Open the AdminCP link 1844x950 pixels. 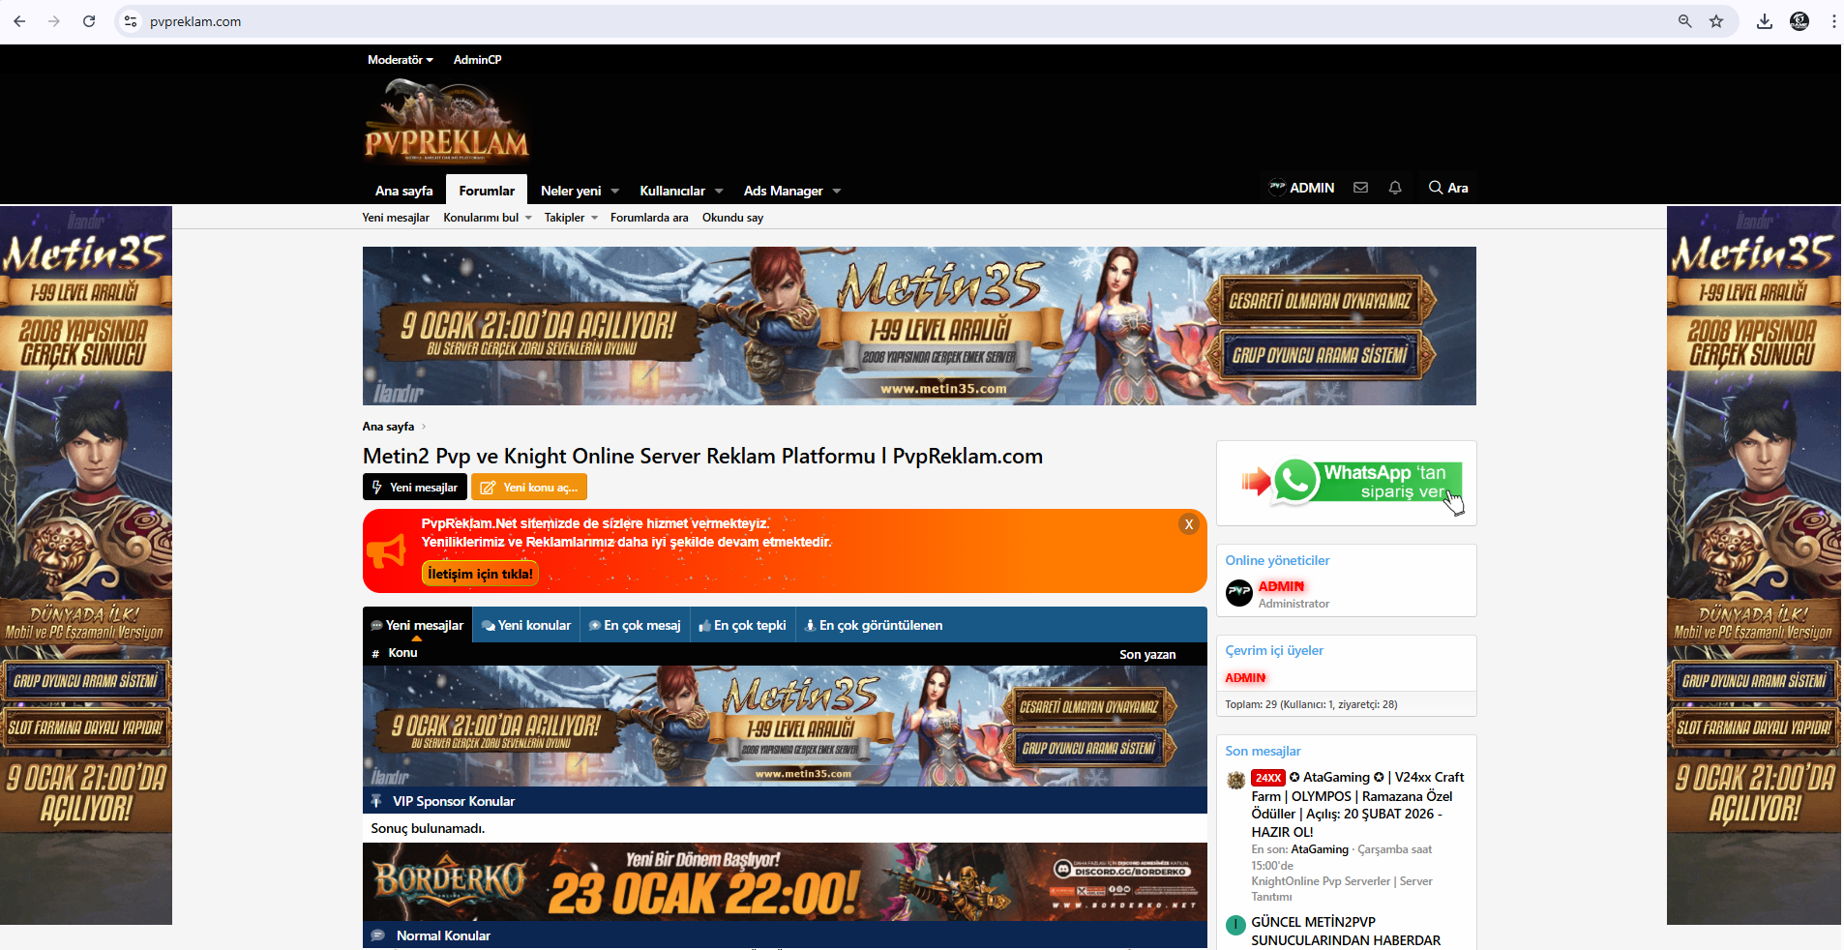[x=477, y=60]
